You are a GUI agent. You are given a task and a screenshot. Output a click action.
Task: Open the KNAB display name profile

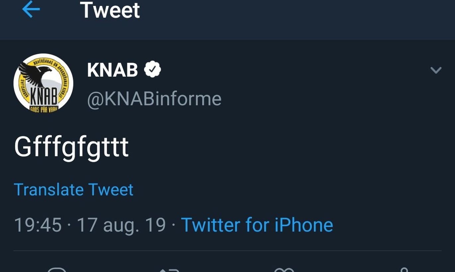112,70
